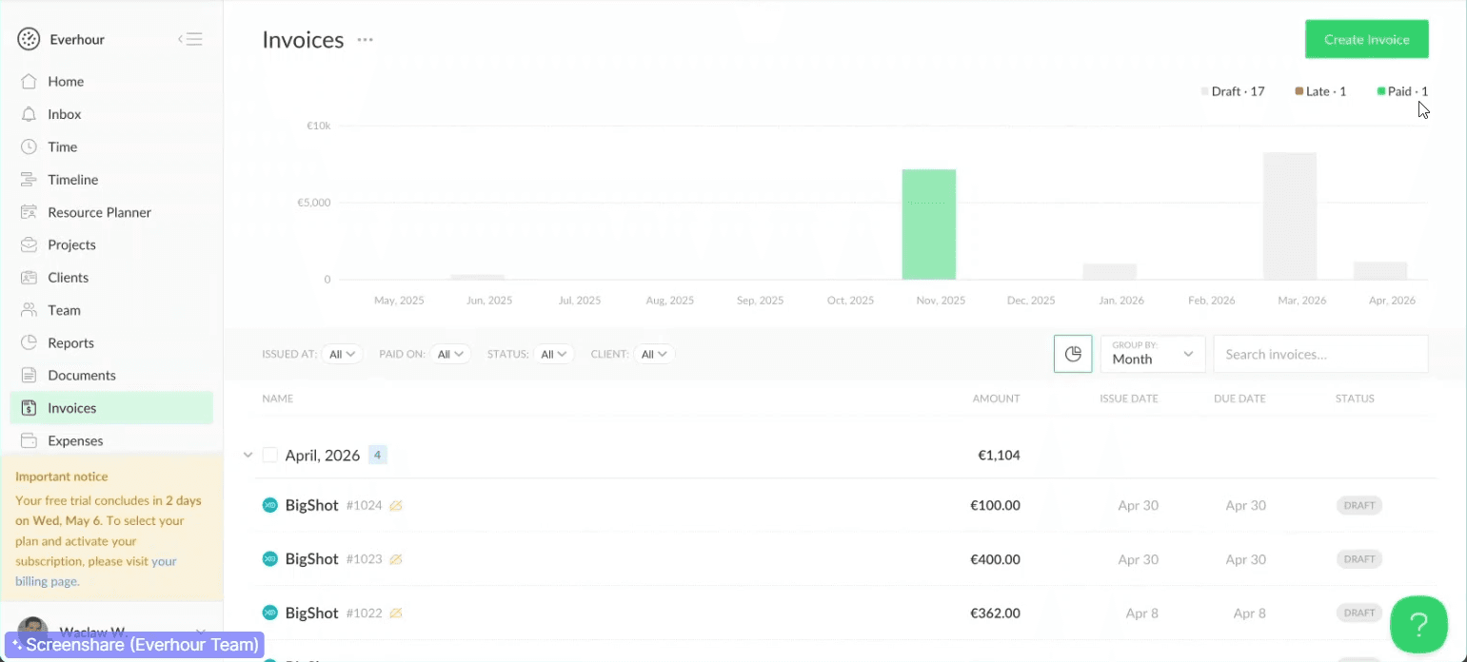This screenshot has width=1467, height=662.
Task: Click the DRAFT badge on invoice #1024
Action: [x=1359, y=505]
